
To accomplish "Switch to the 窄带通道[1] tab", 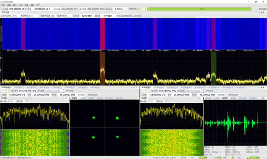I will [19, 87].
